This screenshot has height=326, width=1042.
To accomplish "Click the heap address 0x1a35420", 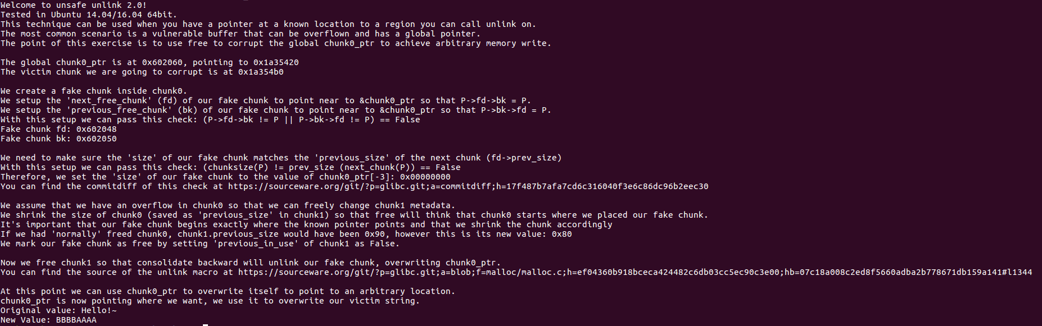I will click(276, 62).
